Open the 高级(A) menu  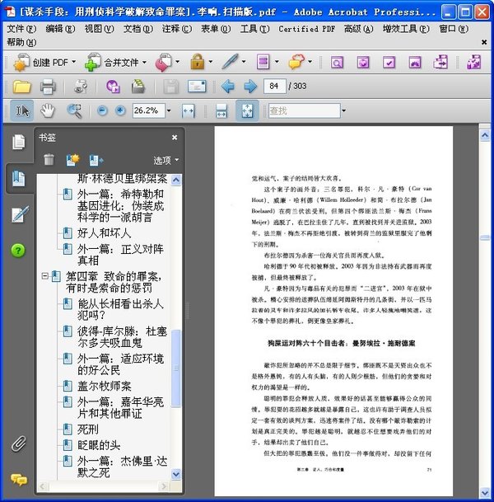pos(358,29)
